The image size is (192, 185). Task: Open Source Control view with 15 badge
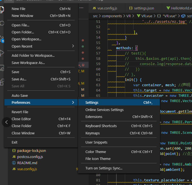click(x=2, y=38)
